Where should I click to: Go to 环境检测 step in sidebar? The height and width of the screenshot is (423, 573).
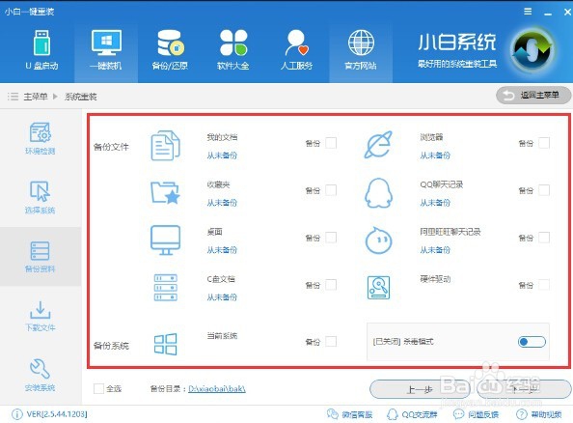(40, 138)
